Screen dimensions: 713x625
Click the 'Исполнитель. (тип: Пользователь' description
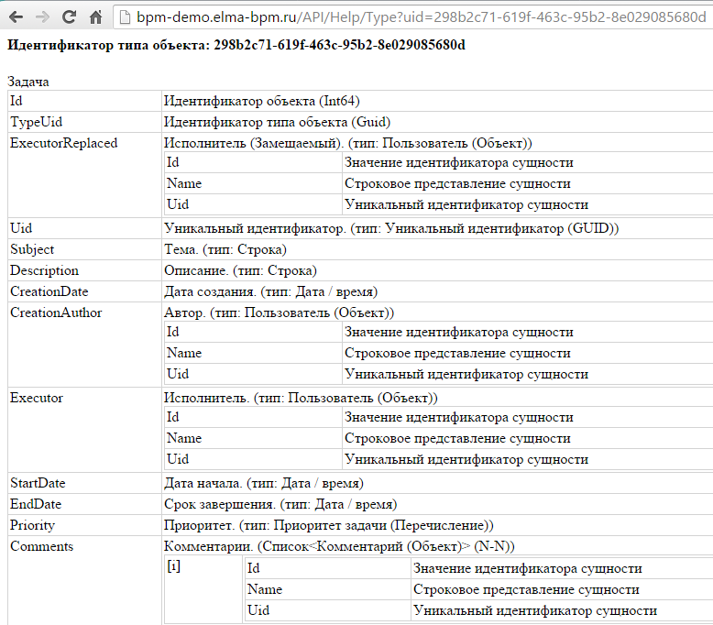(x=301, y=398)
